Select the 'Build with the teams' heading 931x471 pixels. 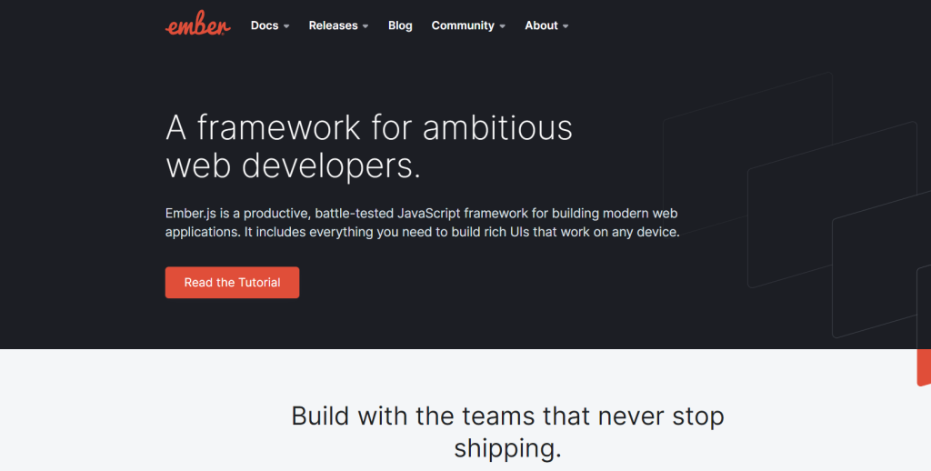(507, 416)
